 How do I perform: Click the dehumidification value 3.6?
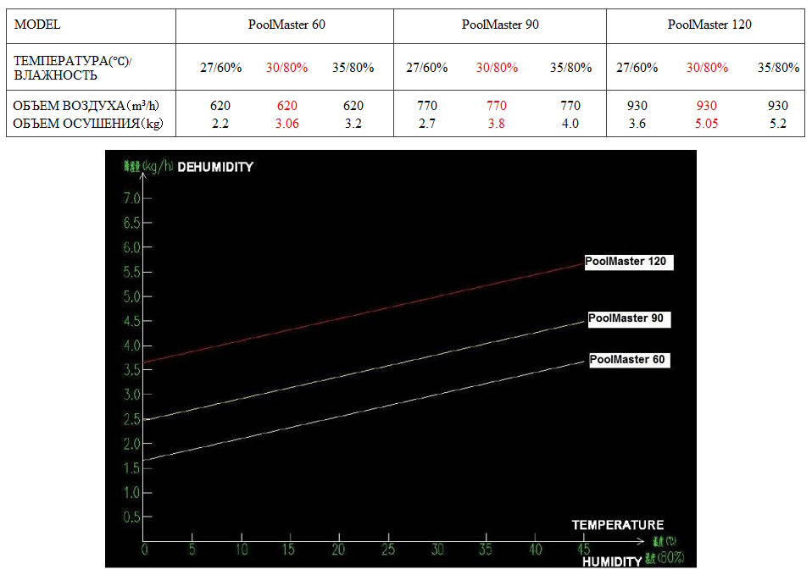click(x=637, y=123)
